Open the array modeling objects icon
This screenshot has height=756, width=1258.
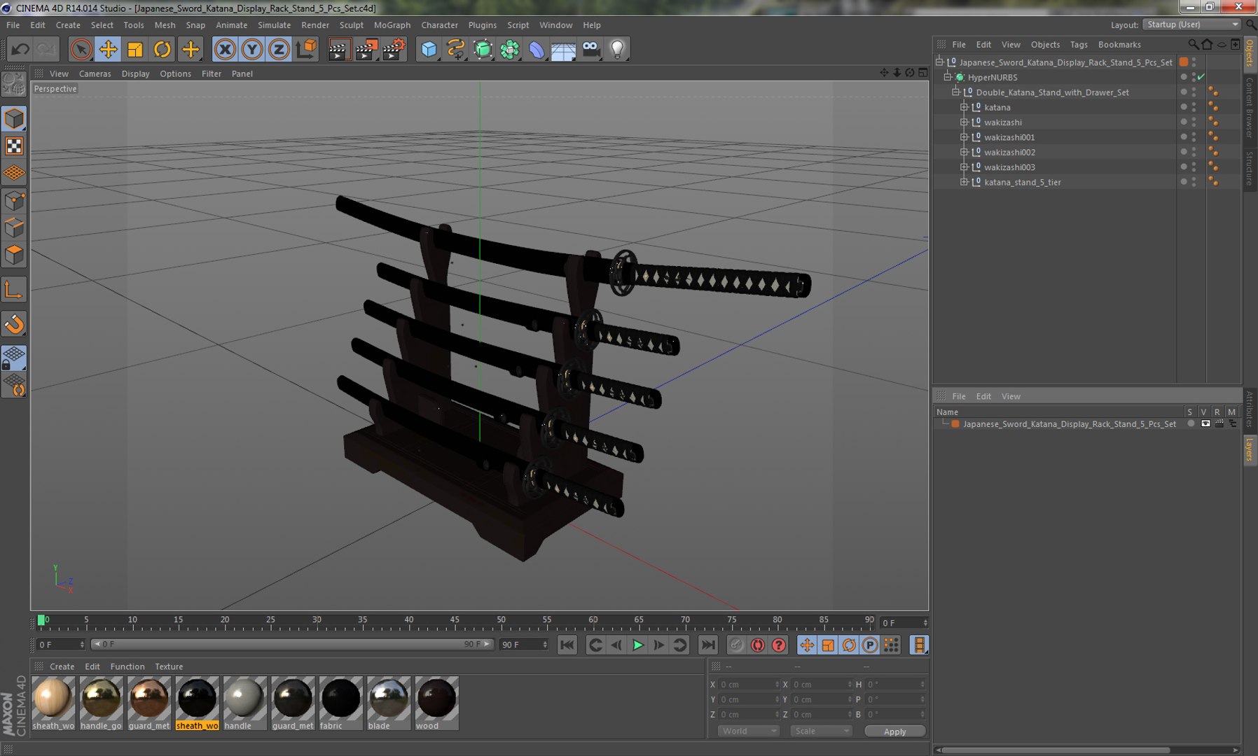[510, 49]
